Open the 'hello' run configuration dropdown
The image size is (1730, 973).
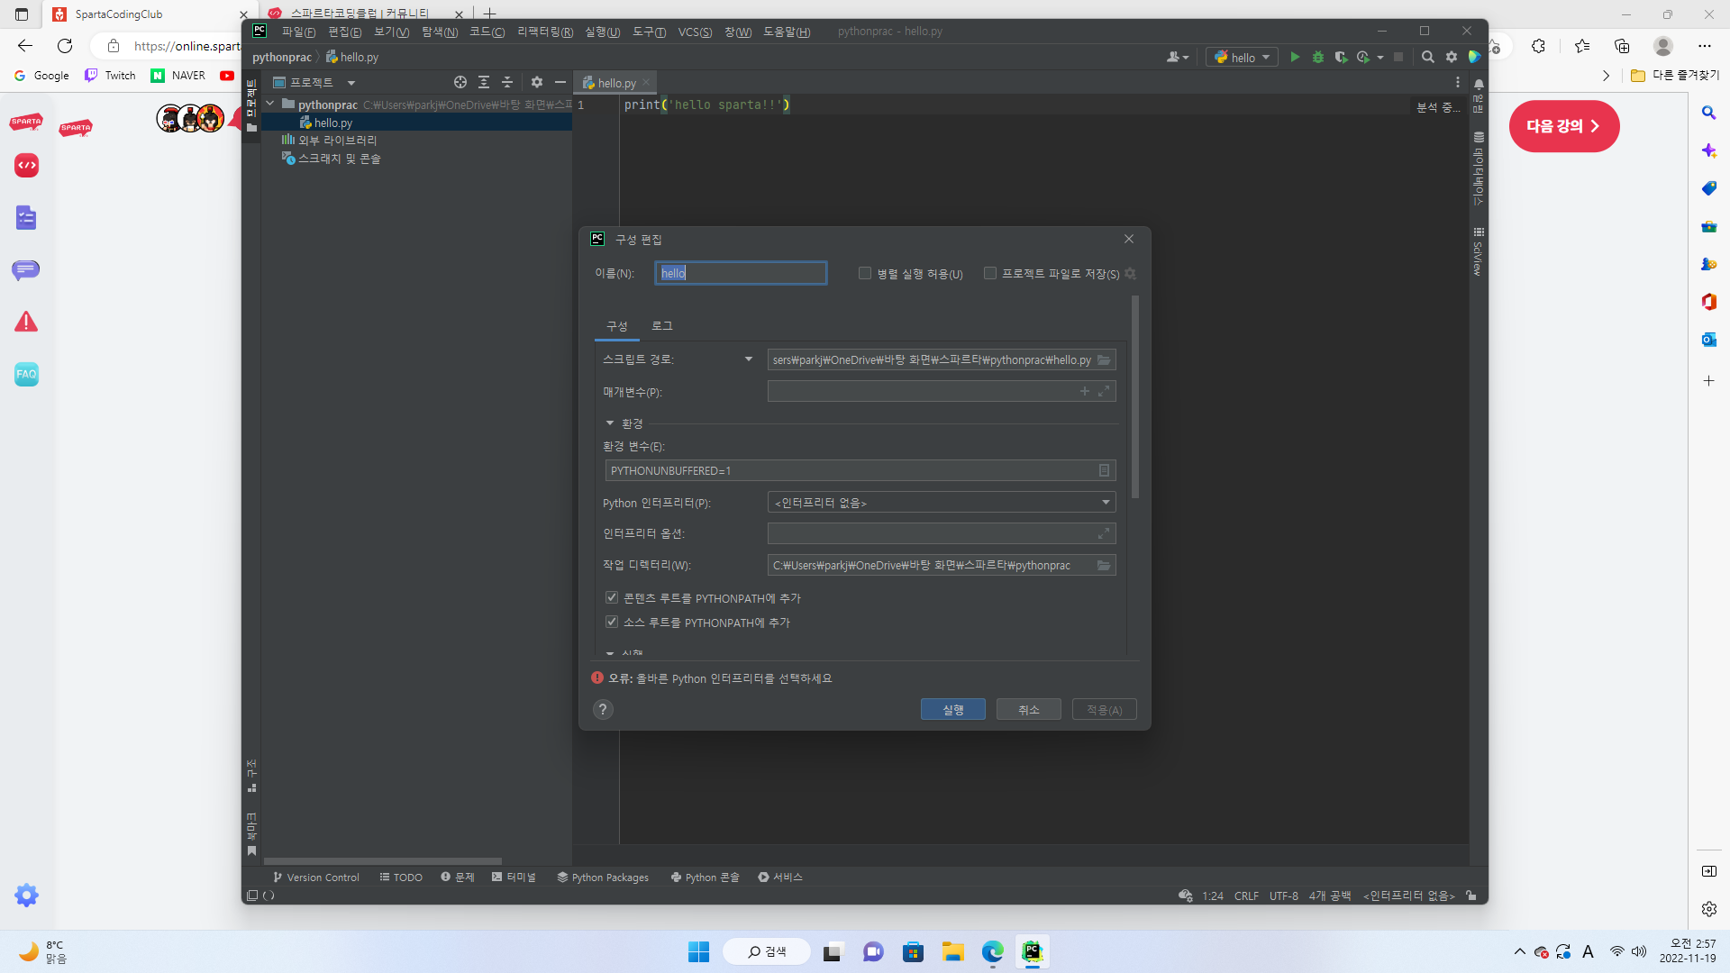(x=1243, y=57)
